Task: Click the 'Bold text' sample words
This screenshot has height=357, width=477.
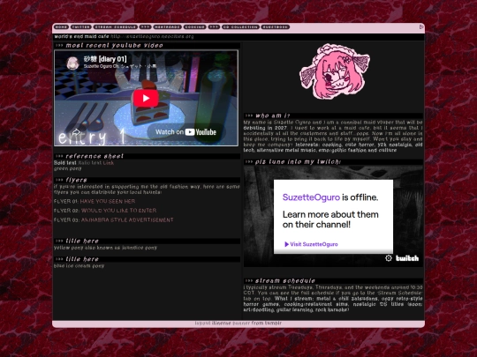Action: click(x=65, y=163)
